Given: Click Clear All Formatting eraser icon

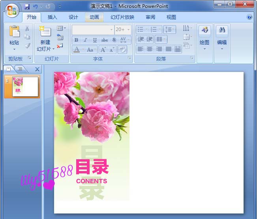Looking at the screenshot, I should tap(122, 50).
